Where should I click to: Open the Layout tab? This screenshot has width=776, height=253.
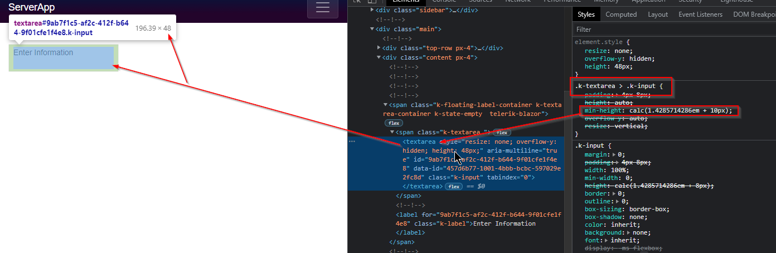(x=658, y=14)
